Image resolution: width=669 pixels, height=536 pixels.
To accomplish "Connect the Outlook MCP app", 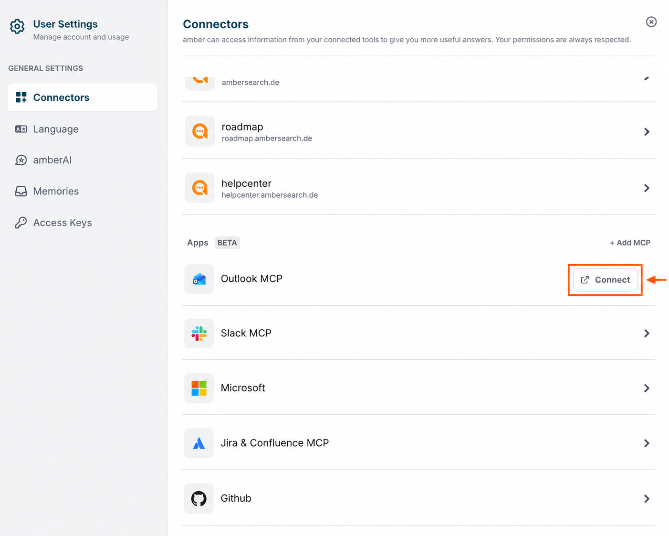I will coord(605,280).
